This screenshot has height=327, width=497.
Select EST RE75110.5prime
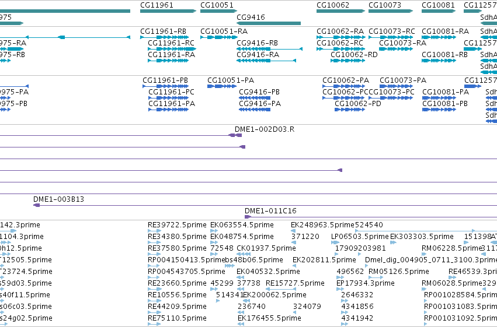pos(177,318)
